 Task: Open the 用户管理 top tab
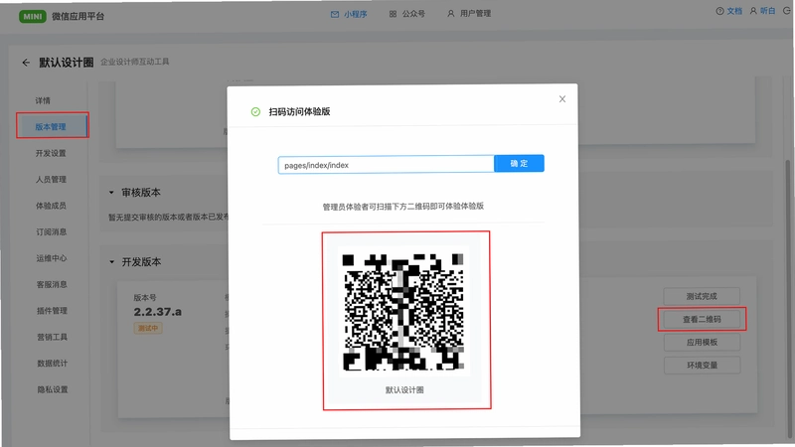click(x=469, y=14)
